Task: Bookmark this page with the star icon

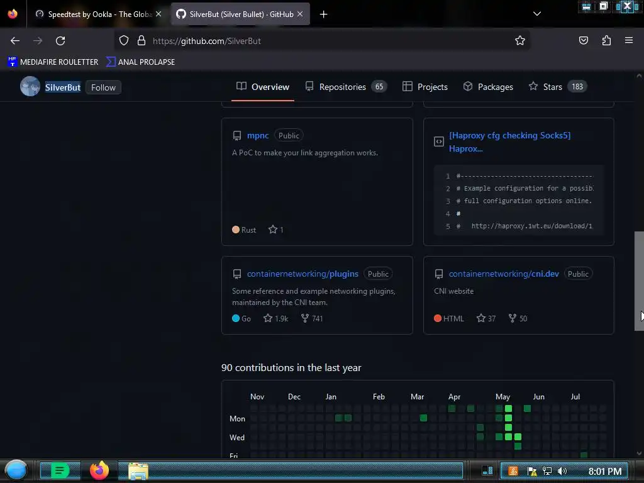Action: [520, 41]
